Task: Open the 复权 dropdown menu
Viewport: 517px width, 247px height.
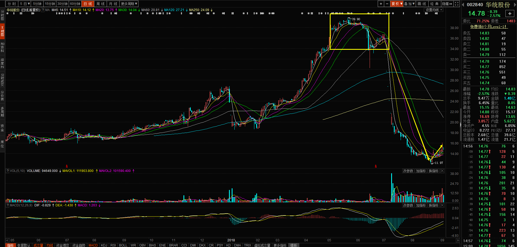Action: point(397,4)
